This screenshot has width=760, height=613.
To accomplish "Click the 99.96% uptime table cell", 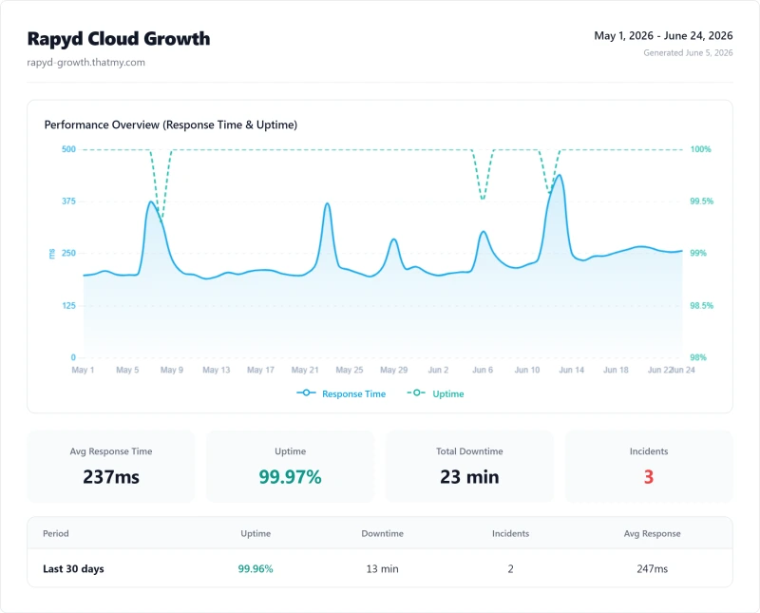I will click(256, 569).
